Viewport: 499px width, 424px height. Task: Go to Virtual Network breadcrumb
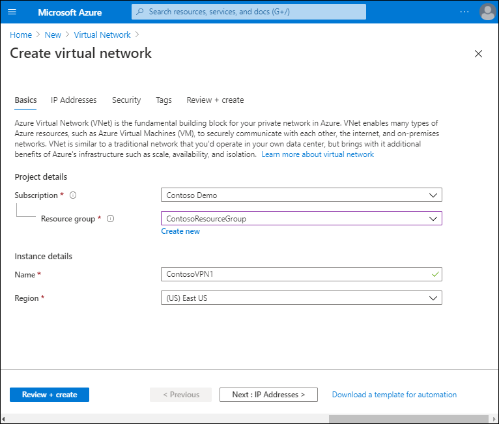(102, 35)
